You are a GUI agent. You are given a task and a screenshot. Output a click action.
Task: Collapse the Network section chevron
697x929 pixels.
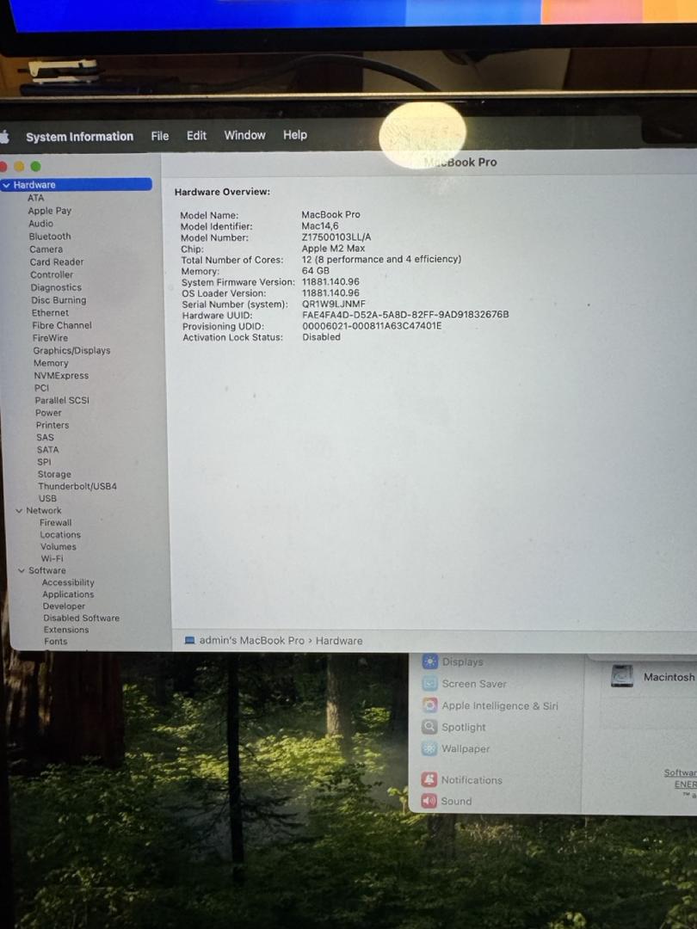(x=20, y=510)
